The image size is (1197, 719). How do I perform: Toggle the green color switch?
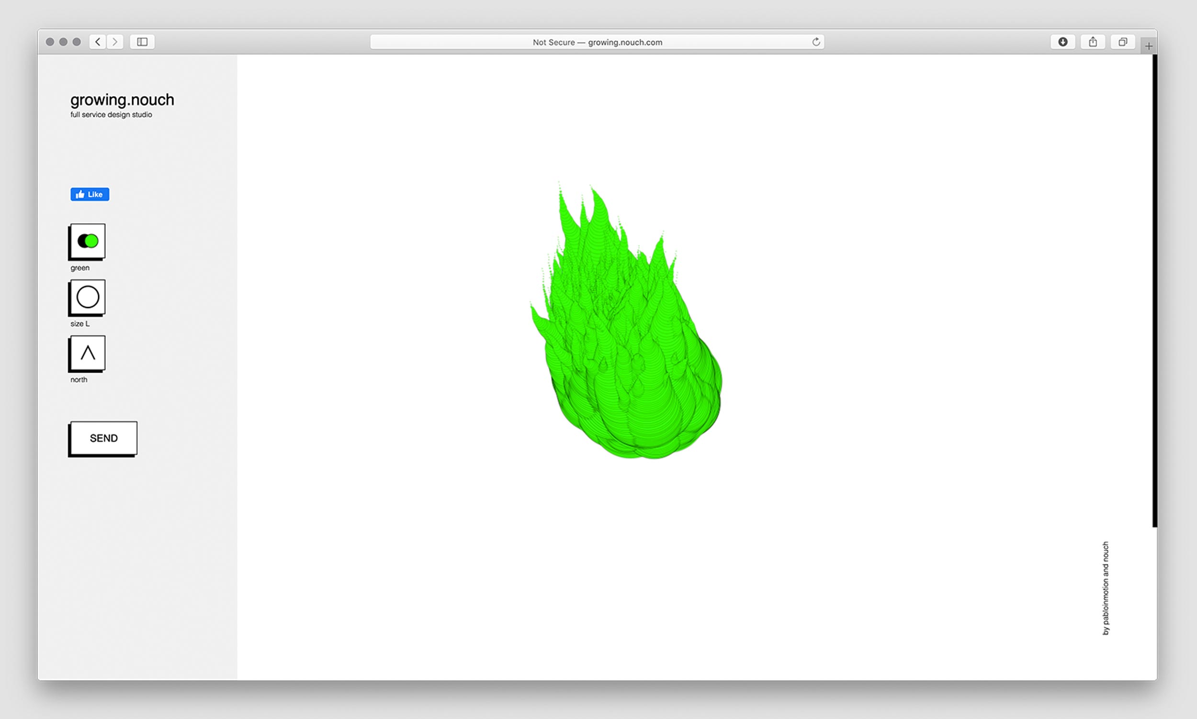coord(87,241)
